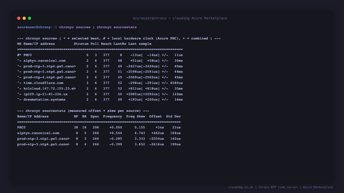Click the ip229.ip-51-81-226.us source
This screenshot has width=344, height=193.
pyautogui.click(x=45, y=94)
